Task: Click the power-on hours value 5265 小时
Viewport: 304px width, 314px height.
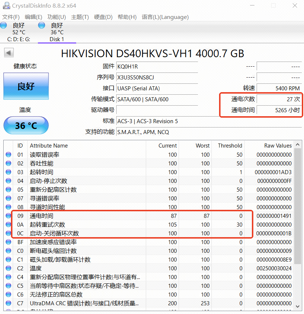Action: pyautogui.click(x=279, y=110)
